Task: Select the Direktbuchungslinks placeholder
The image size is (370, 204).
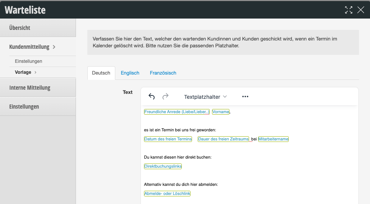Action: tap(163, 167)
